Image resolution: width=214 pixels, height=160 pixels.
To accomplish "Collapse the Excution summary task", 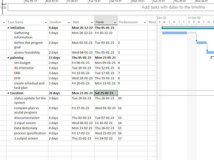I will [8, 93].
